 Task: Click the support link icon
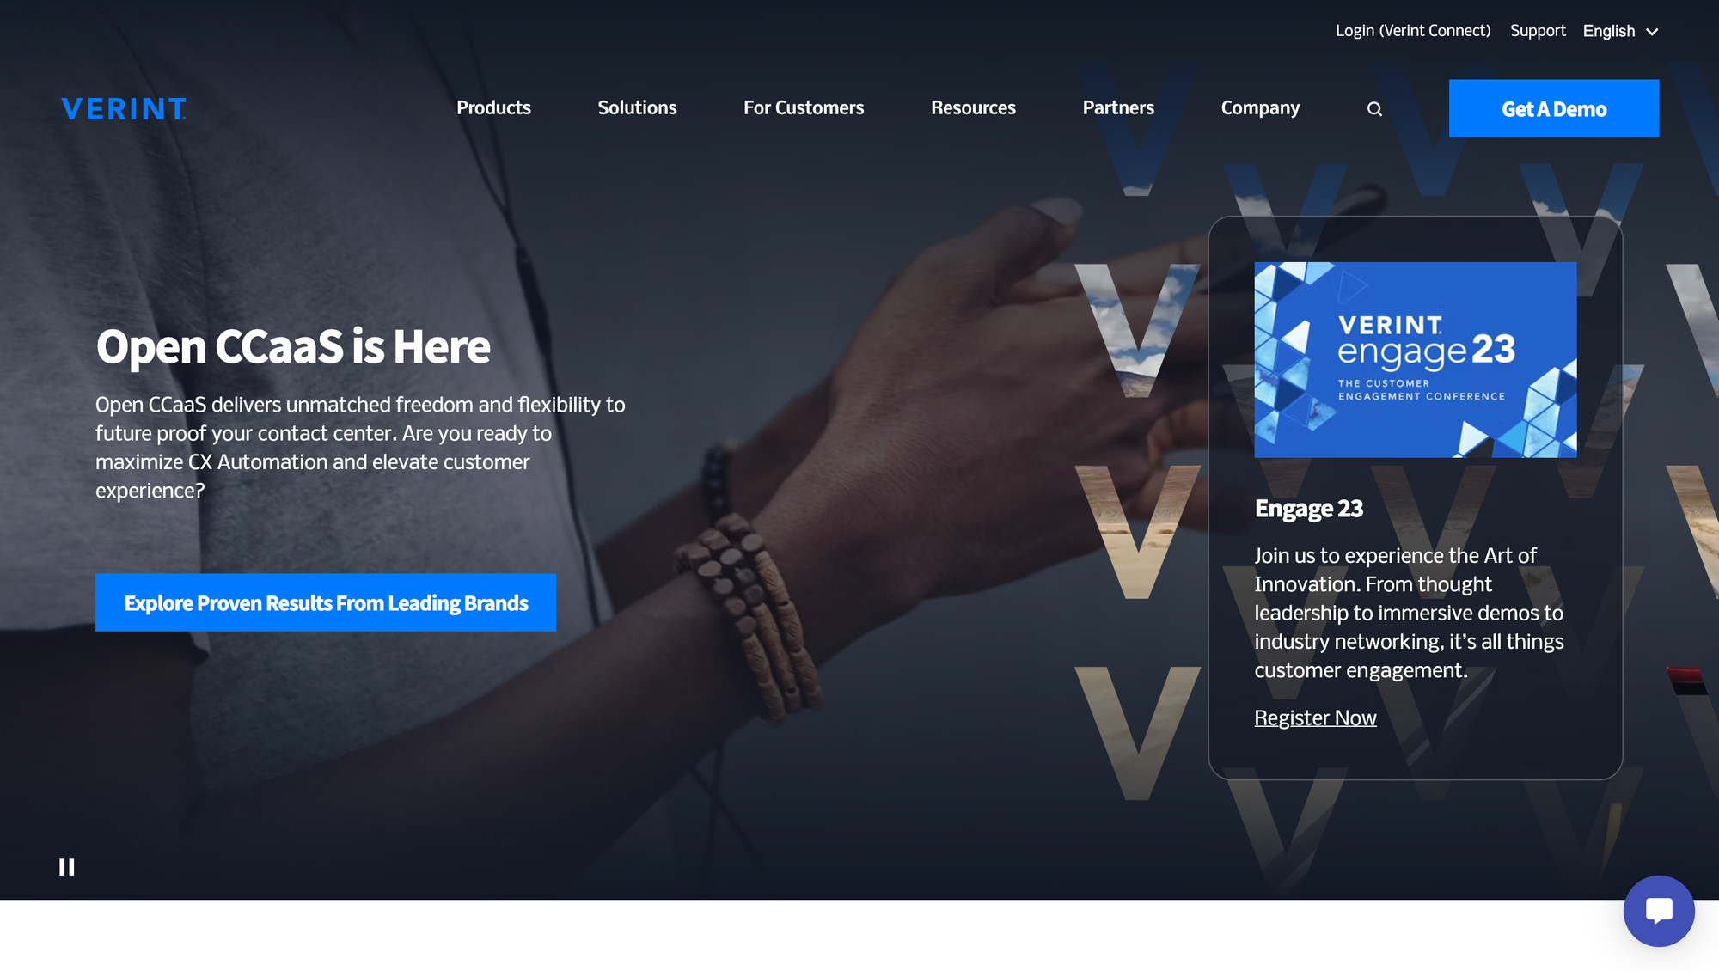[x=1537, y=28]
